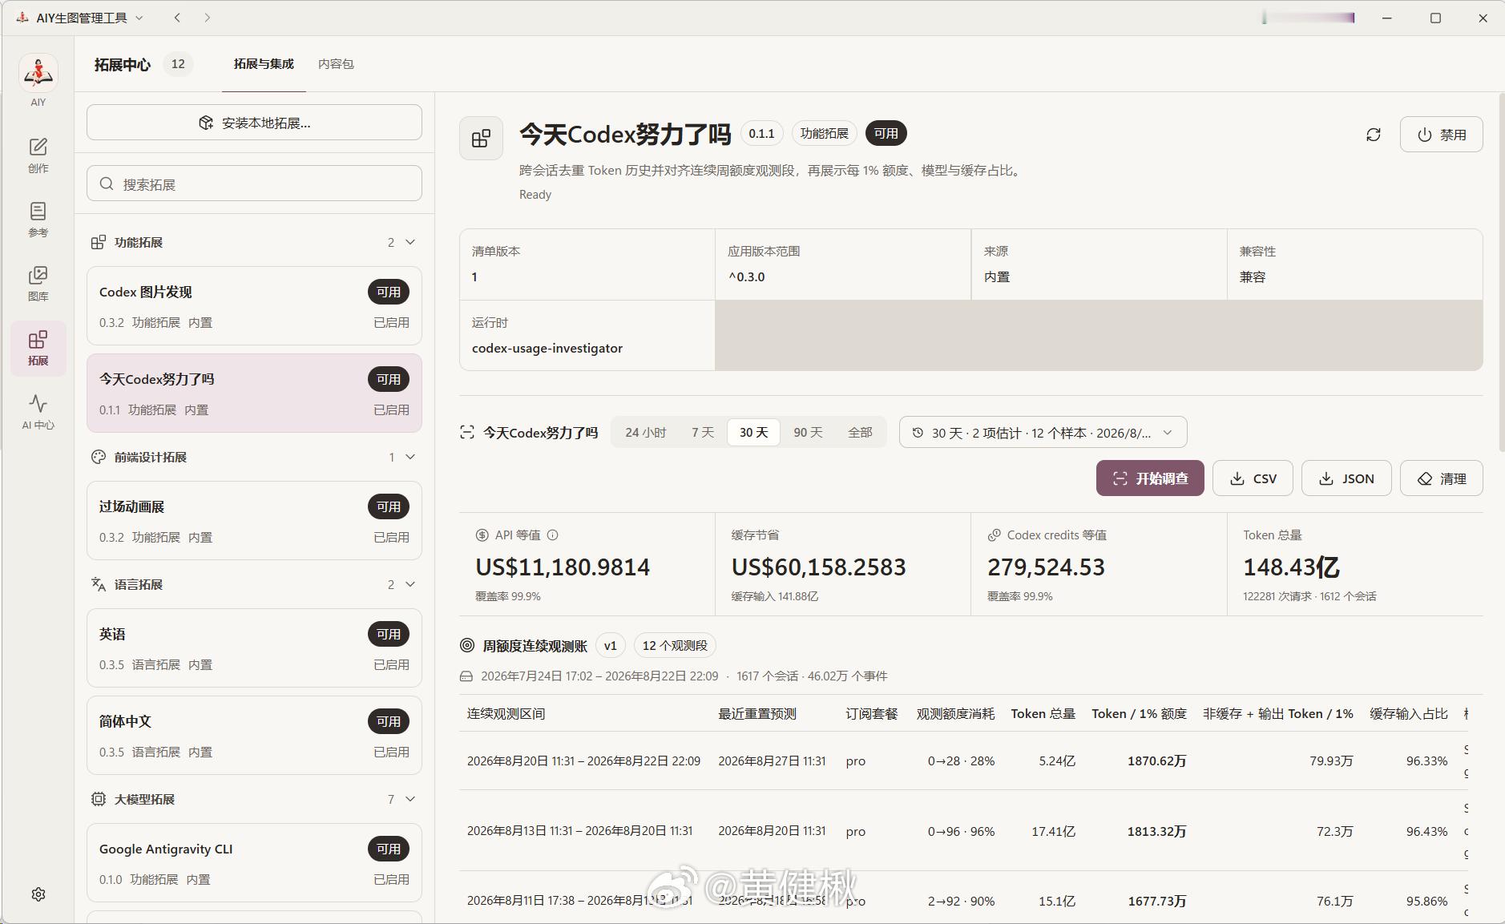Click the 连续观测区间 column header

point(506,714)
